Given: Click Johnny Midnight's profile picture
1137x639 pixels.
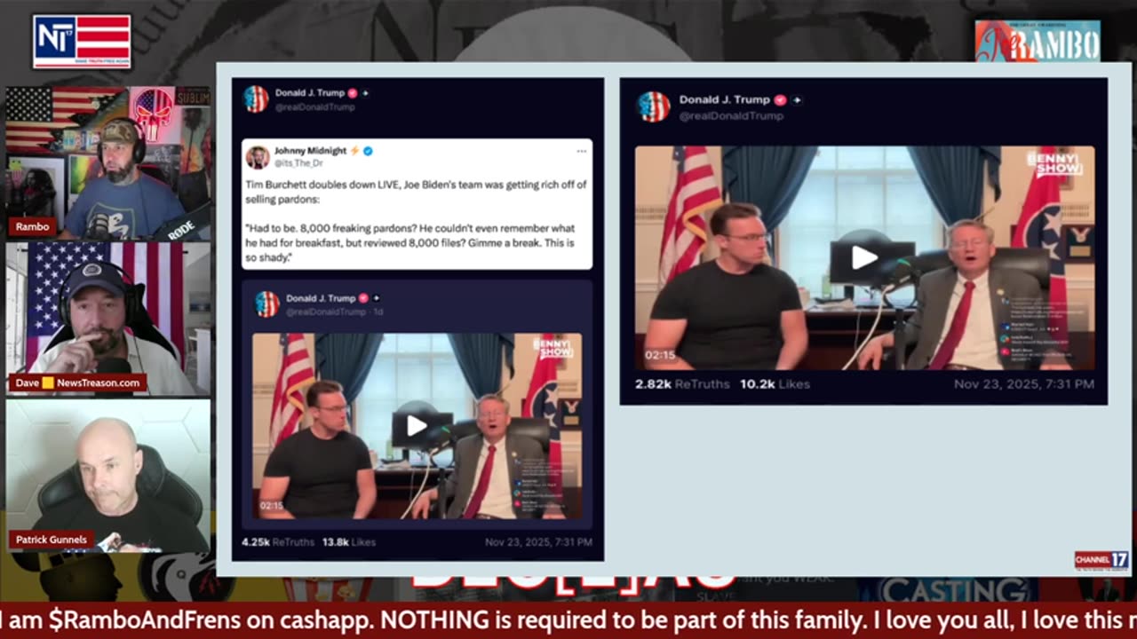Looking at the screenshot, I should pyautogui.click(x=258, y=157).
